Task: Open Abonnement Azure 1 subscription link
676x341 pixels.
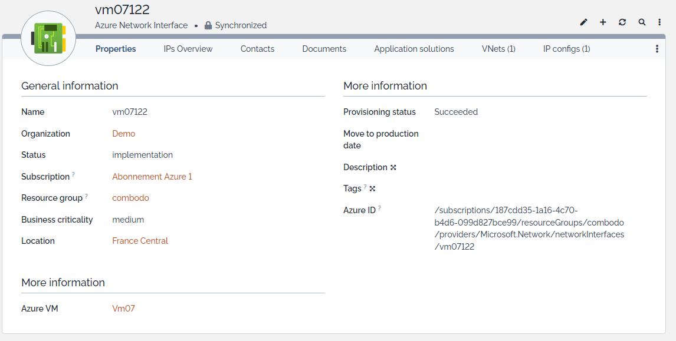Action: [152, 177]
